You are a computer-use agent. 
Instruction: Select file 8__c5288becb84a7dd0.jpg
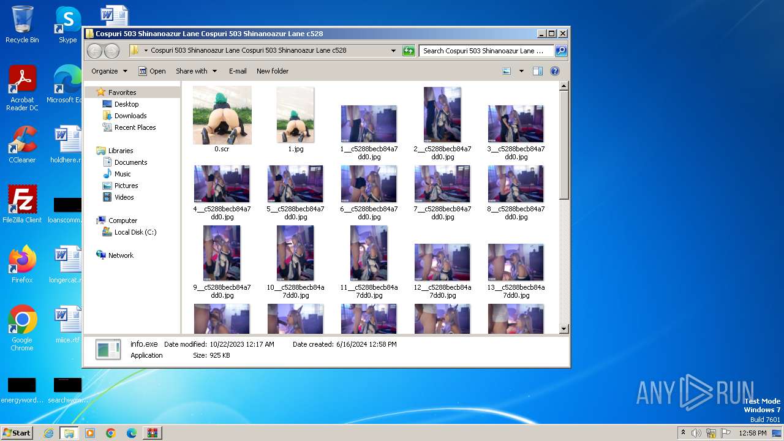pos(516,192)
